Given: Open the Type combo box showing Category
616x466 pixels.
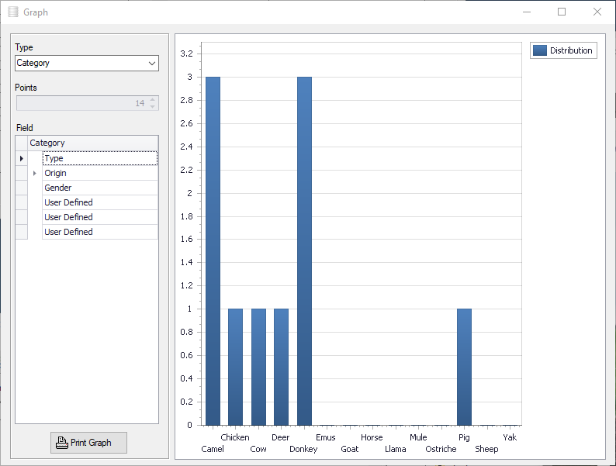Looking at the screenshot, I should [x=87, y=64].
